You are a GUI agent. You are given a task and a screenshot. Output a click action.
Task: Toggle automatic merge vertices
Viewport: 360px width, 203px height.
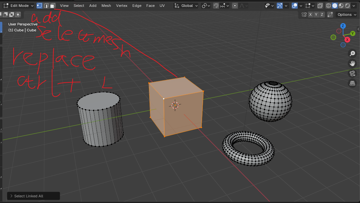pos(330,15)
